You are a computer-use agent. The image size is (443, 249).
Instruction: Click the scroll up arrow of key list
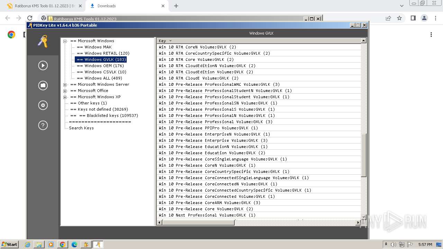[363, 41]
